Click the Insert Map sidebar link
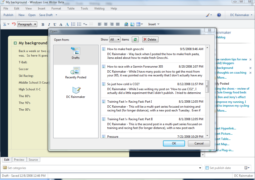This screenshot has height=180, width=255. point(223,144)
